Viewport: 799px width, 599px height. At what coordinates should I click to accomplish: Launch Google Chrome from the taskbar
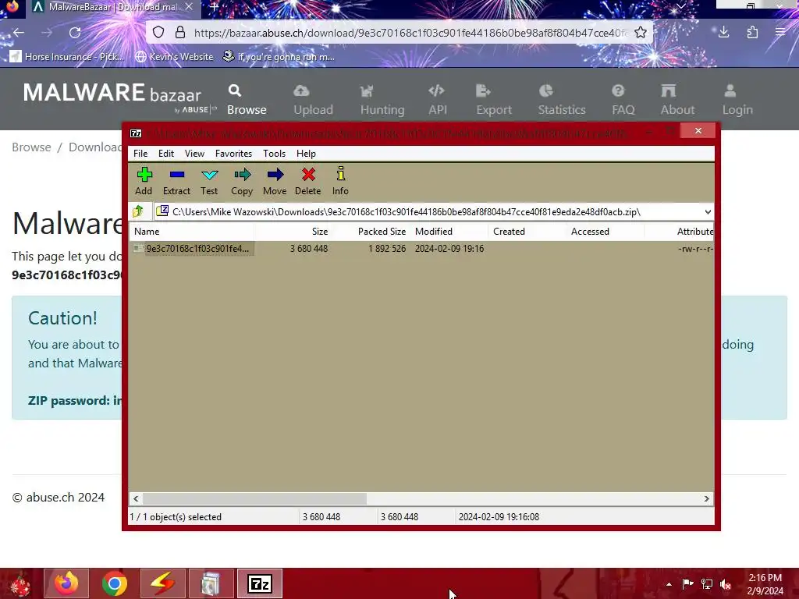[115, 583]
